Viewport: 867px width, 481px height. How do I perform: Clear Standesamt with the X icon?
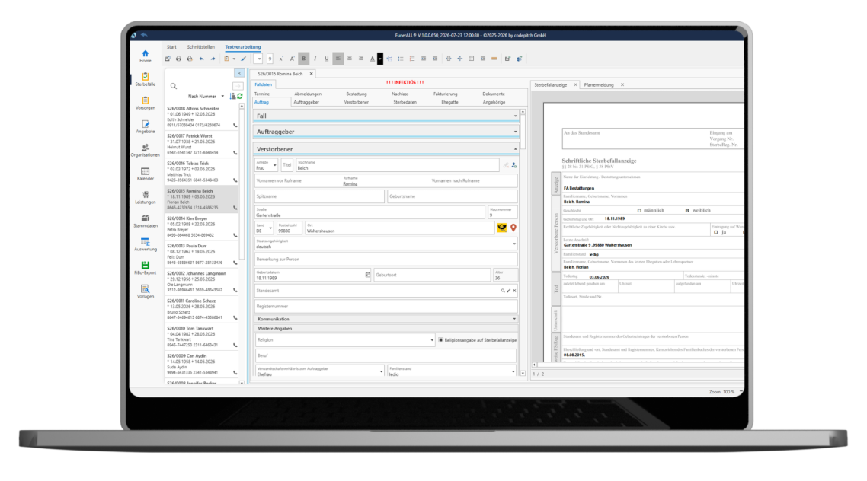[x=514, y=291]
